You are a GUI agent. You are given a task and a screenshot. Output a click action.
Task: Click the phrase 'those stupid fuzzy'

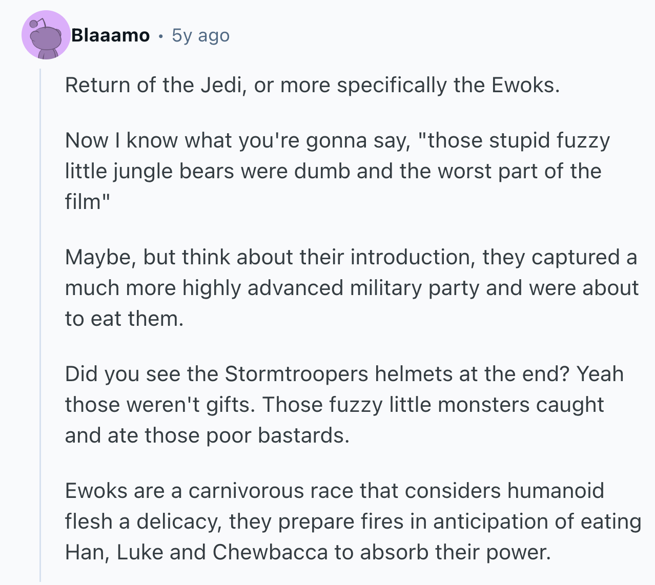[518, 140]
